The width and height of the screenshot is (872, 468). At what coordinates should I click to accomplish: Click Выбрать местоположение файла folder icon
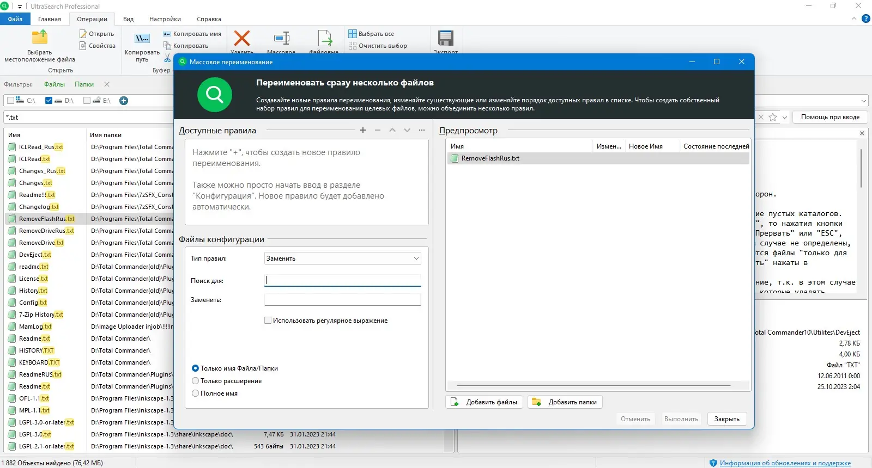(x=40, y=37)
